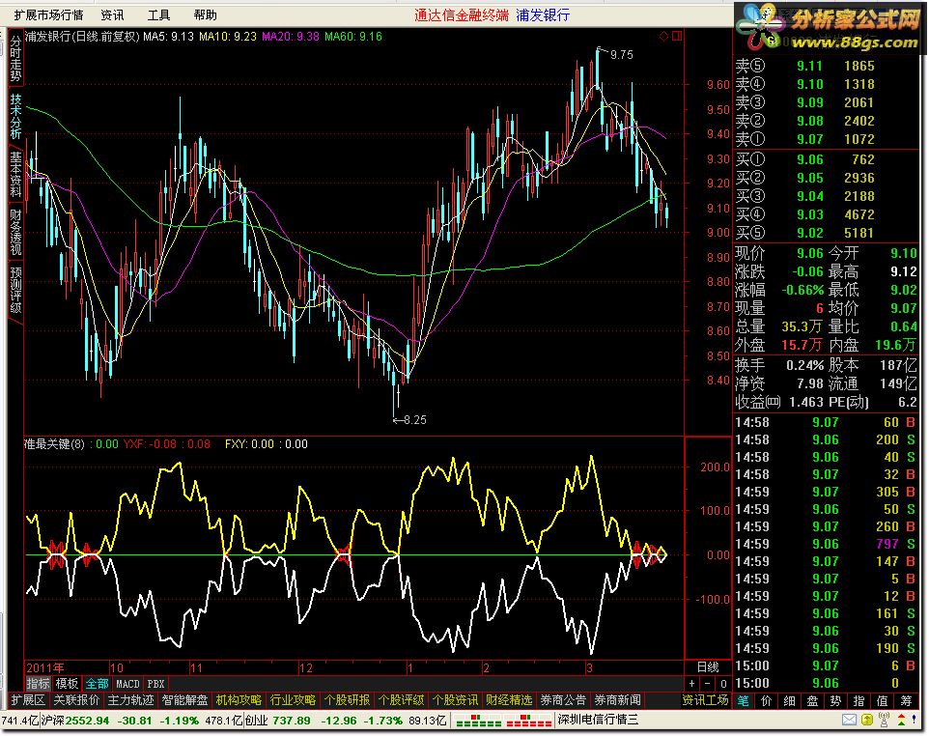
Task: Open 主力轨迹 panel
Action: click(131, 700)
